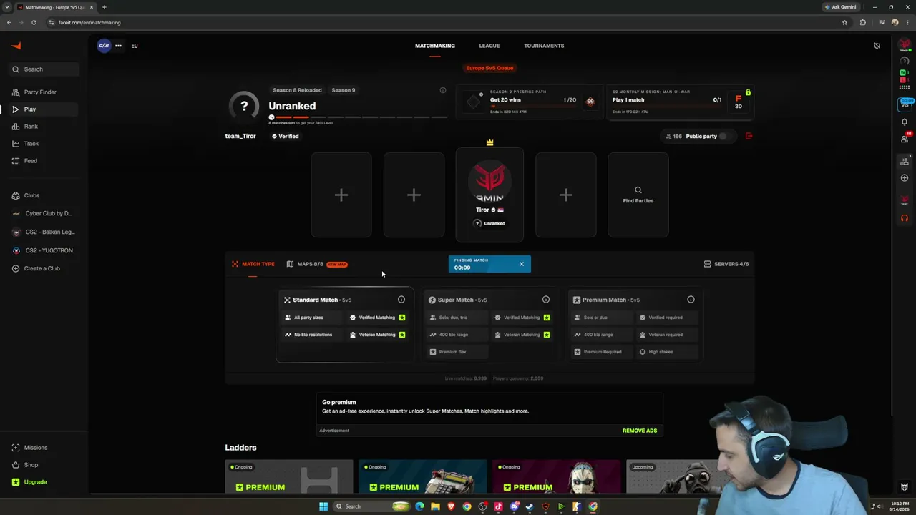Open CS2 - Balkan Leg... club
916x515 pixels.
pos(49,232)
